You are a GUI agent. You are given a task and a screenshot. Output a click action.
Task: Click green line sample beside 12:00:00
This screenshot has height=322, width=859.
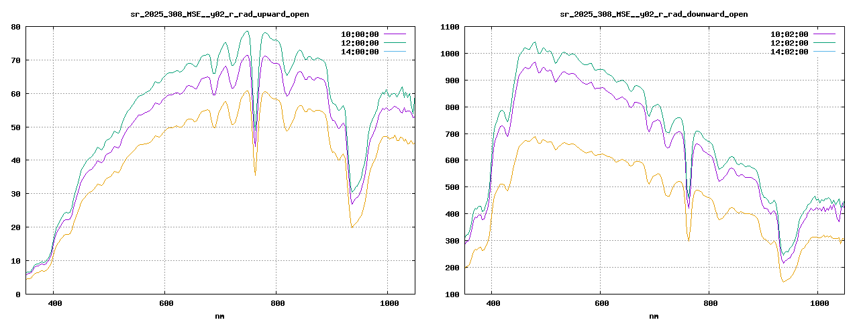point(395,42)
